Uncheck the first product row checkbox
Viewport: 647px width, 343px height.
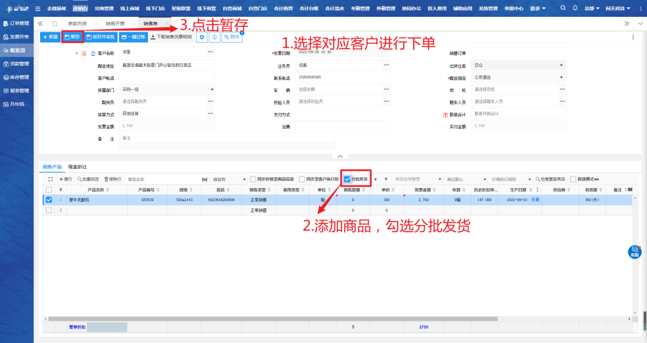tap(49, 200)
